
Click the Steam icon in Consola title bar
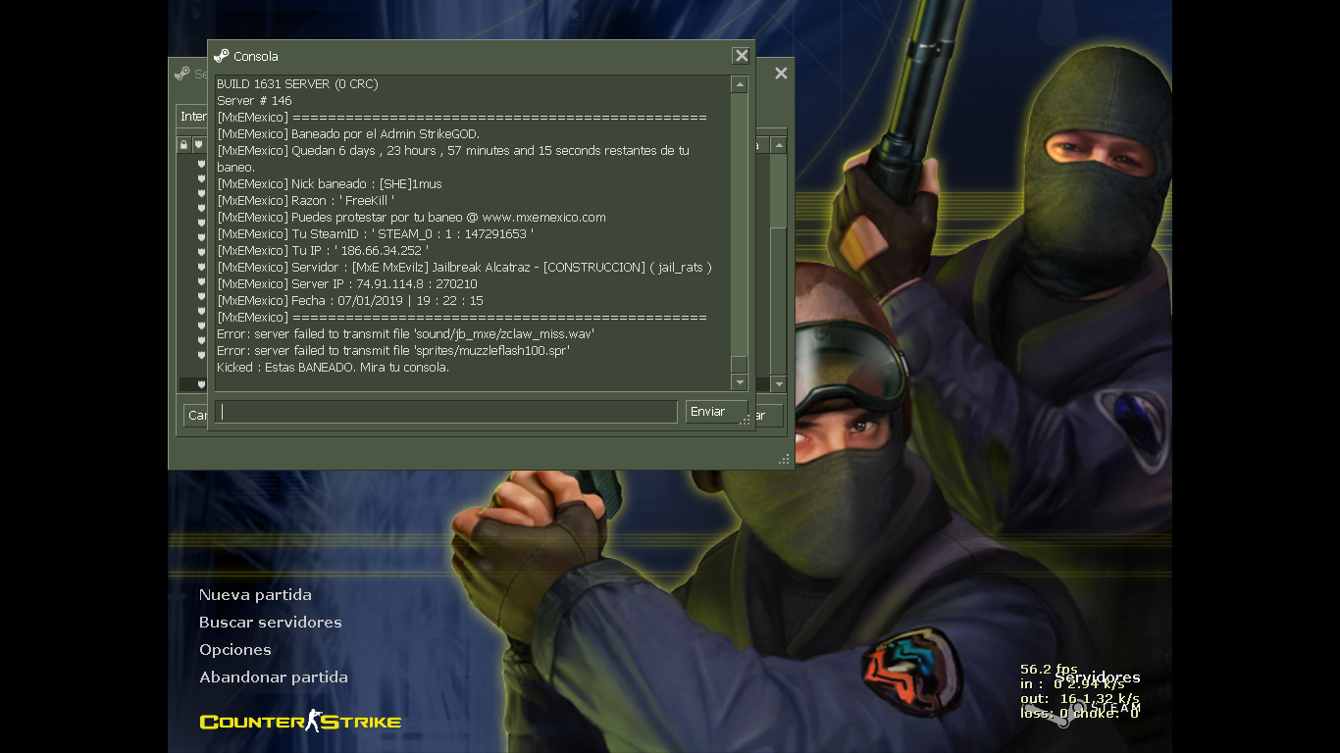[221, 56]
